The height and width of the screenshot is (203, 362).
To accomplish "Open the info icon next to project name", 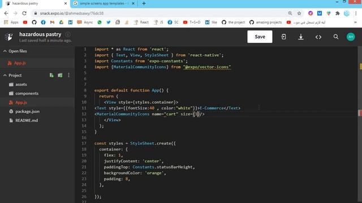I will click(x=68, y=34).
